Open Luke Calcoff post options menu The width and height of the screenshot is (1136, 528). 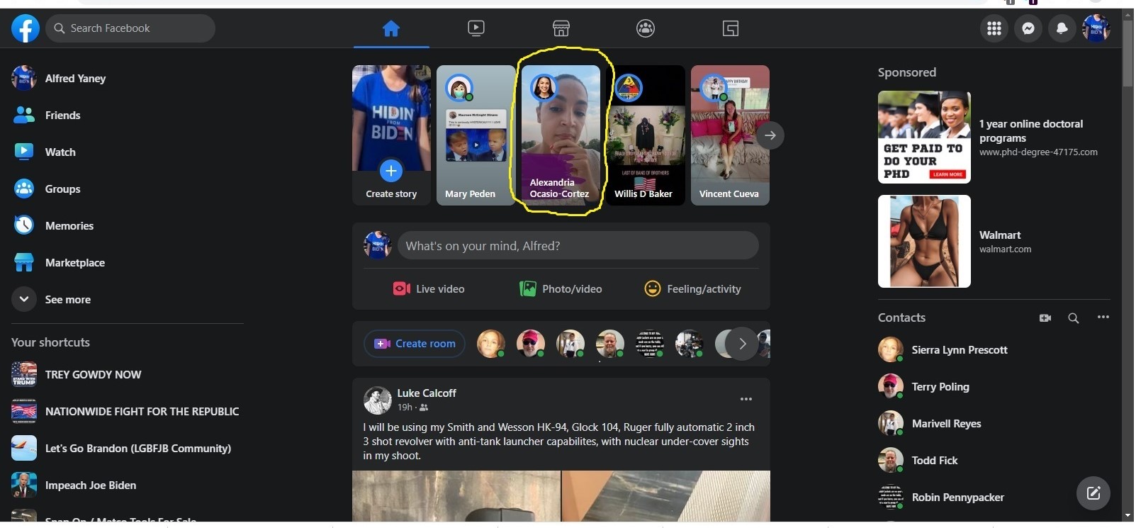pos(746,400)
